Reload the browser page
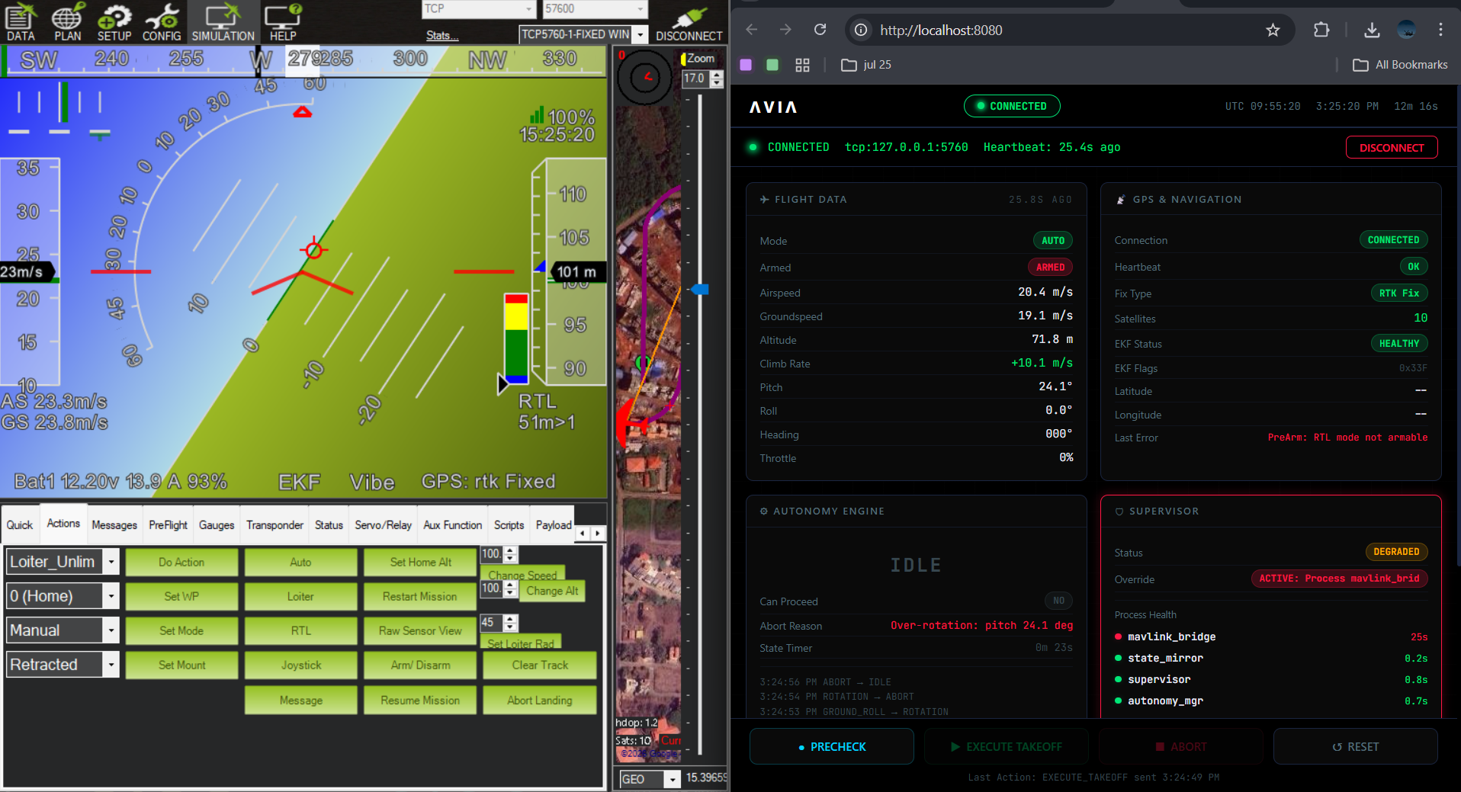 [x=820, y=30]
